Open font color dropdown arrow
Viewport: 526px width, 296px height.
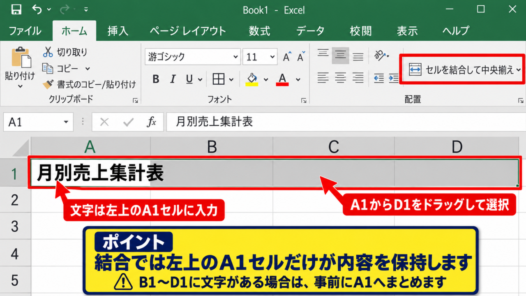coord(298,80)
